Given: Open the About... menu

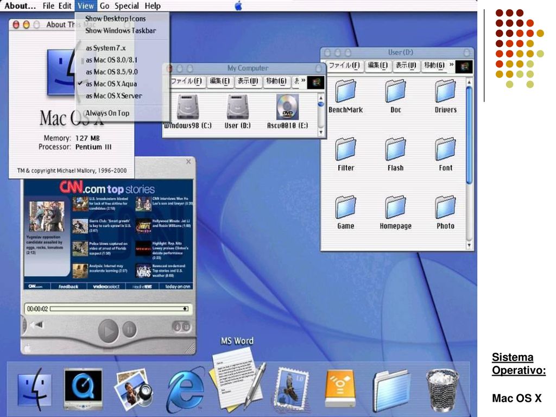Looking at the screenshot, I should (x=20, y=5).
